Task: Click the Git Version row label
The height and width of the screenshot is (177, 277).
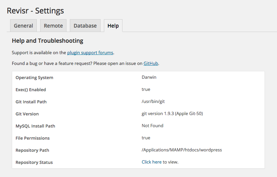Action: click(27, 114)
